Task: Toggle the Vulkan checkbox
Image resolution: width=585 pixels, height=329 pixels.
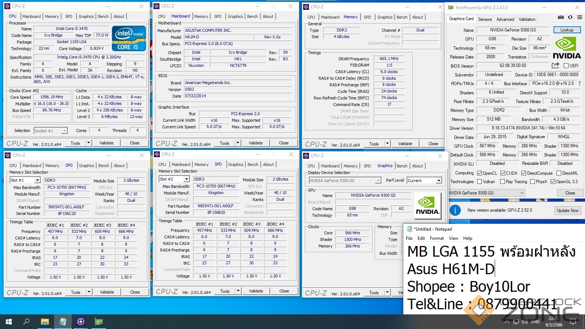Action: (480, 182)
